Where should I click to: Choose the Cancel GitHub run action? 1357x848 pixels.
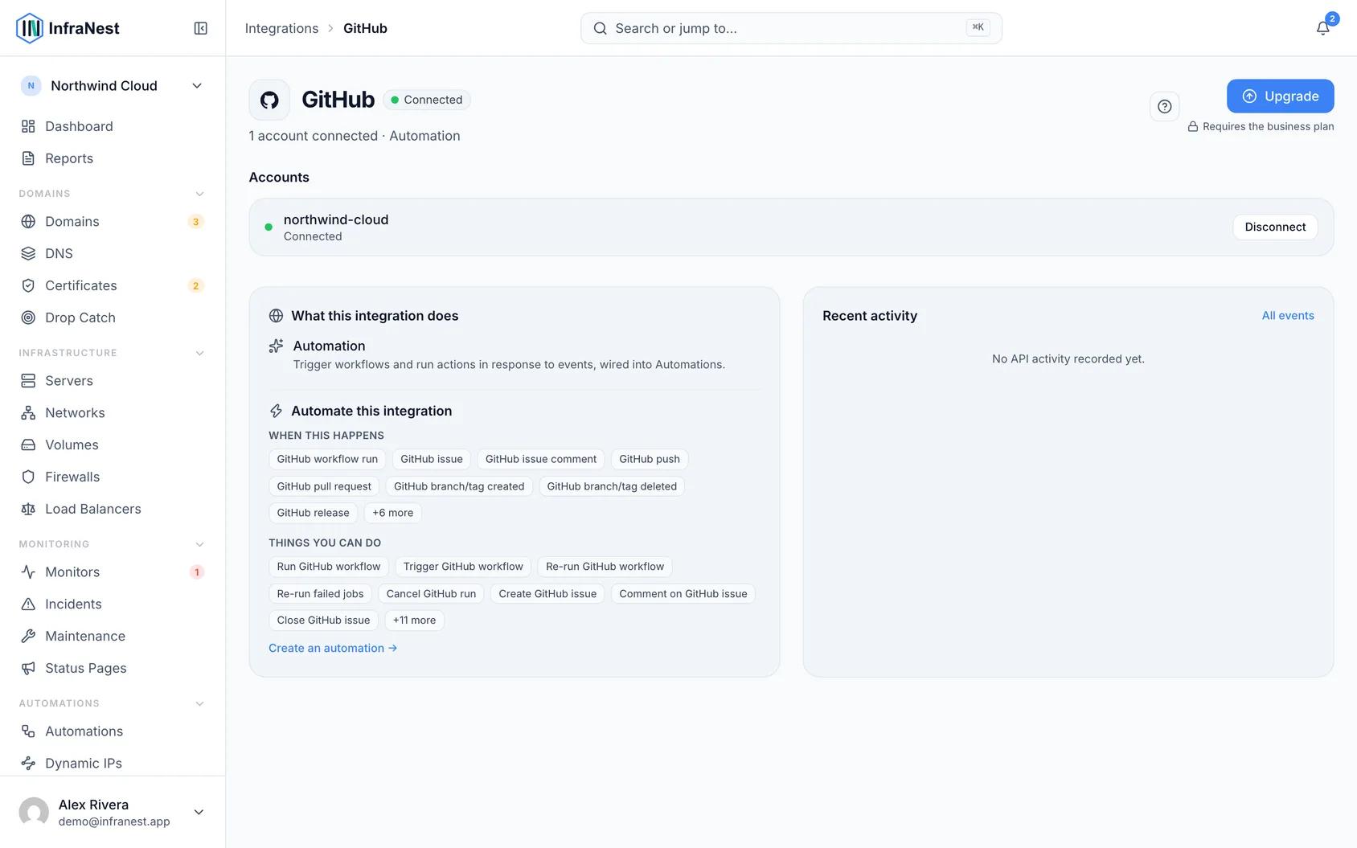tap(431, 594)
